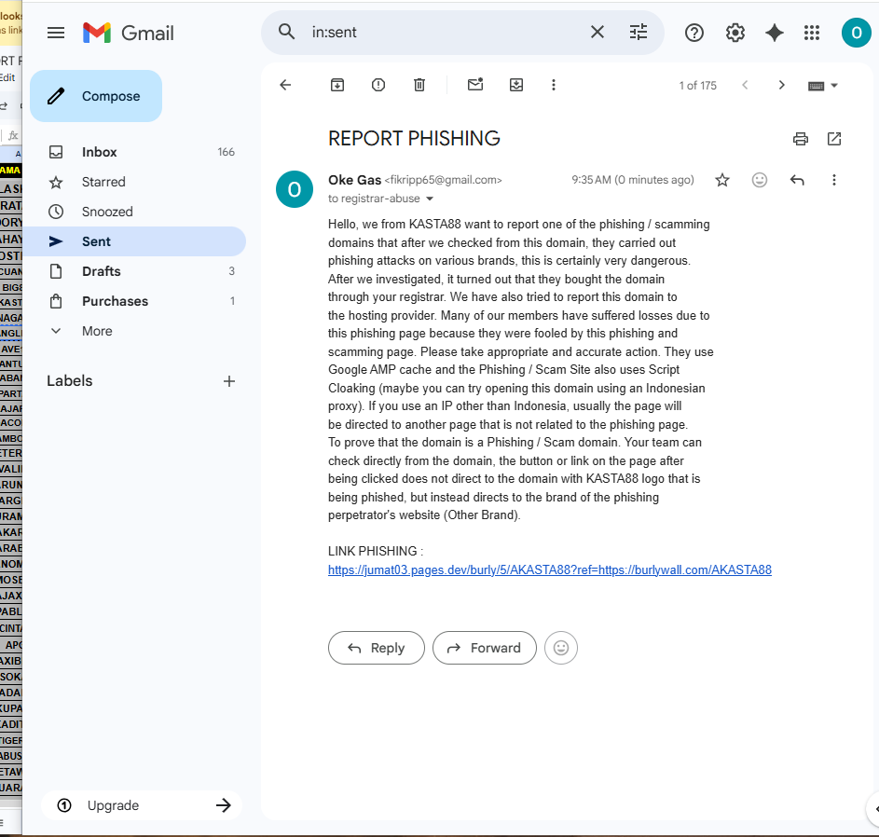879x837 pixels.
Task: Open the Gemini sparkle icon
Action: [x=775, y=33]
